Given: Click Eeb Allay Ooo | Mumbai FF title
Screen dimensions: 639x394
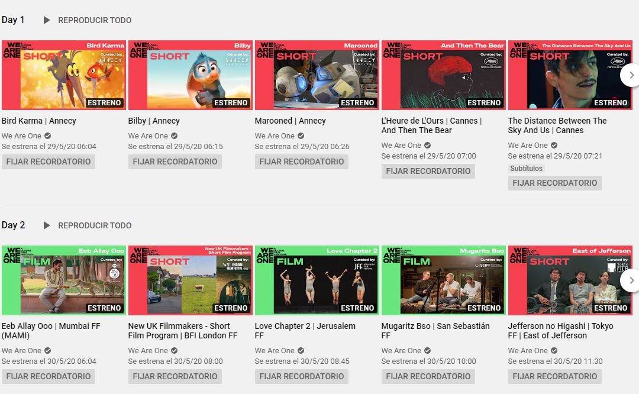Looking at the screenshot, I should pyautogui.click(x=51, y=331).
